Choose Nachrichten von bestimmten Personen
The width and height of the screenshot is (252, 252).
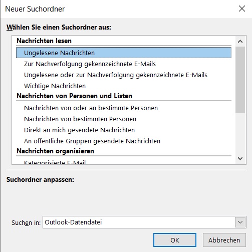pyautogui.click(x=124, y=119)
